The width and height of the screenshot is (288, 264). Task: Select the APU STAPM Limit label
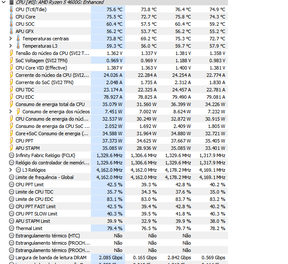coord(33,221)
